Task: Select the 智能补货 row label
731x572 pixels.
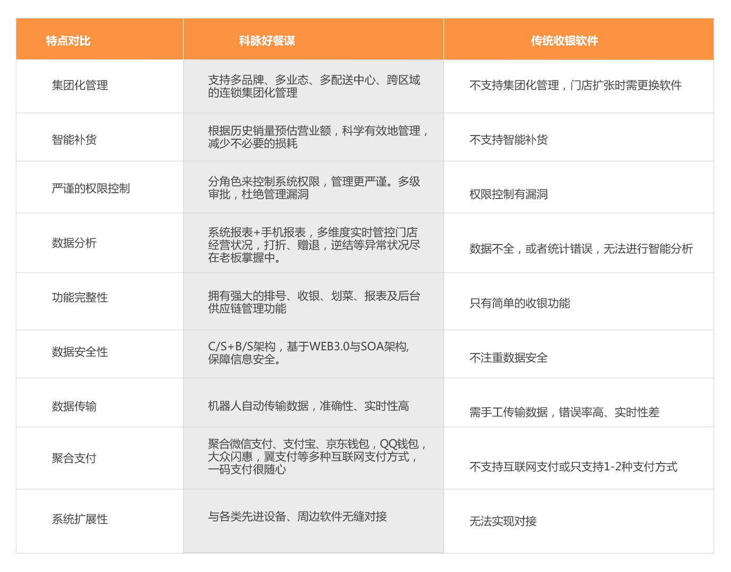Action: coord(74,140)
